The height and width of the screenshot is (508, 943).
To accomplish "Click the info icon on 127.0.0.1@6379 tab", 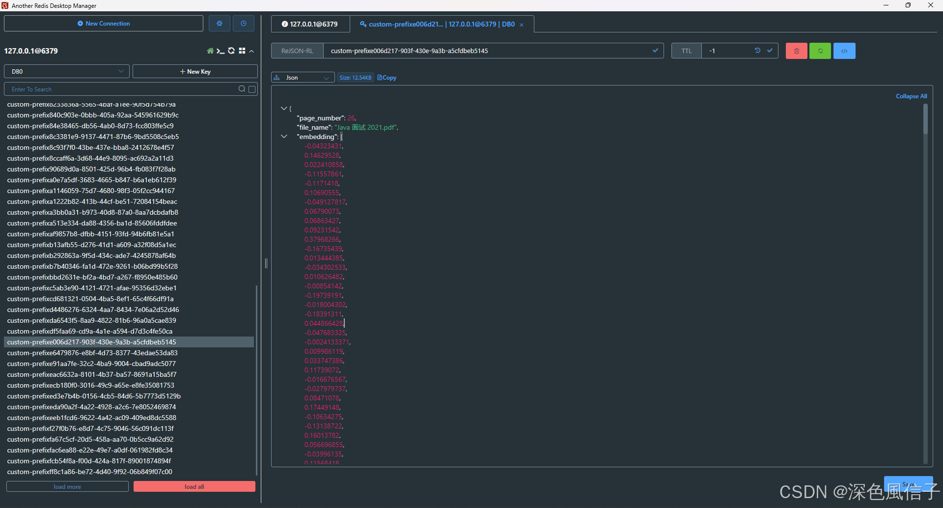I will click(285, 24).
